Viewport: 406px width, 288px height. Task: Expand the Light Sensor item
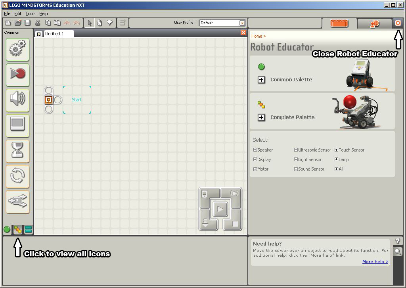[x=296, y=159]
